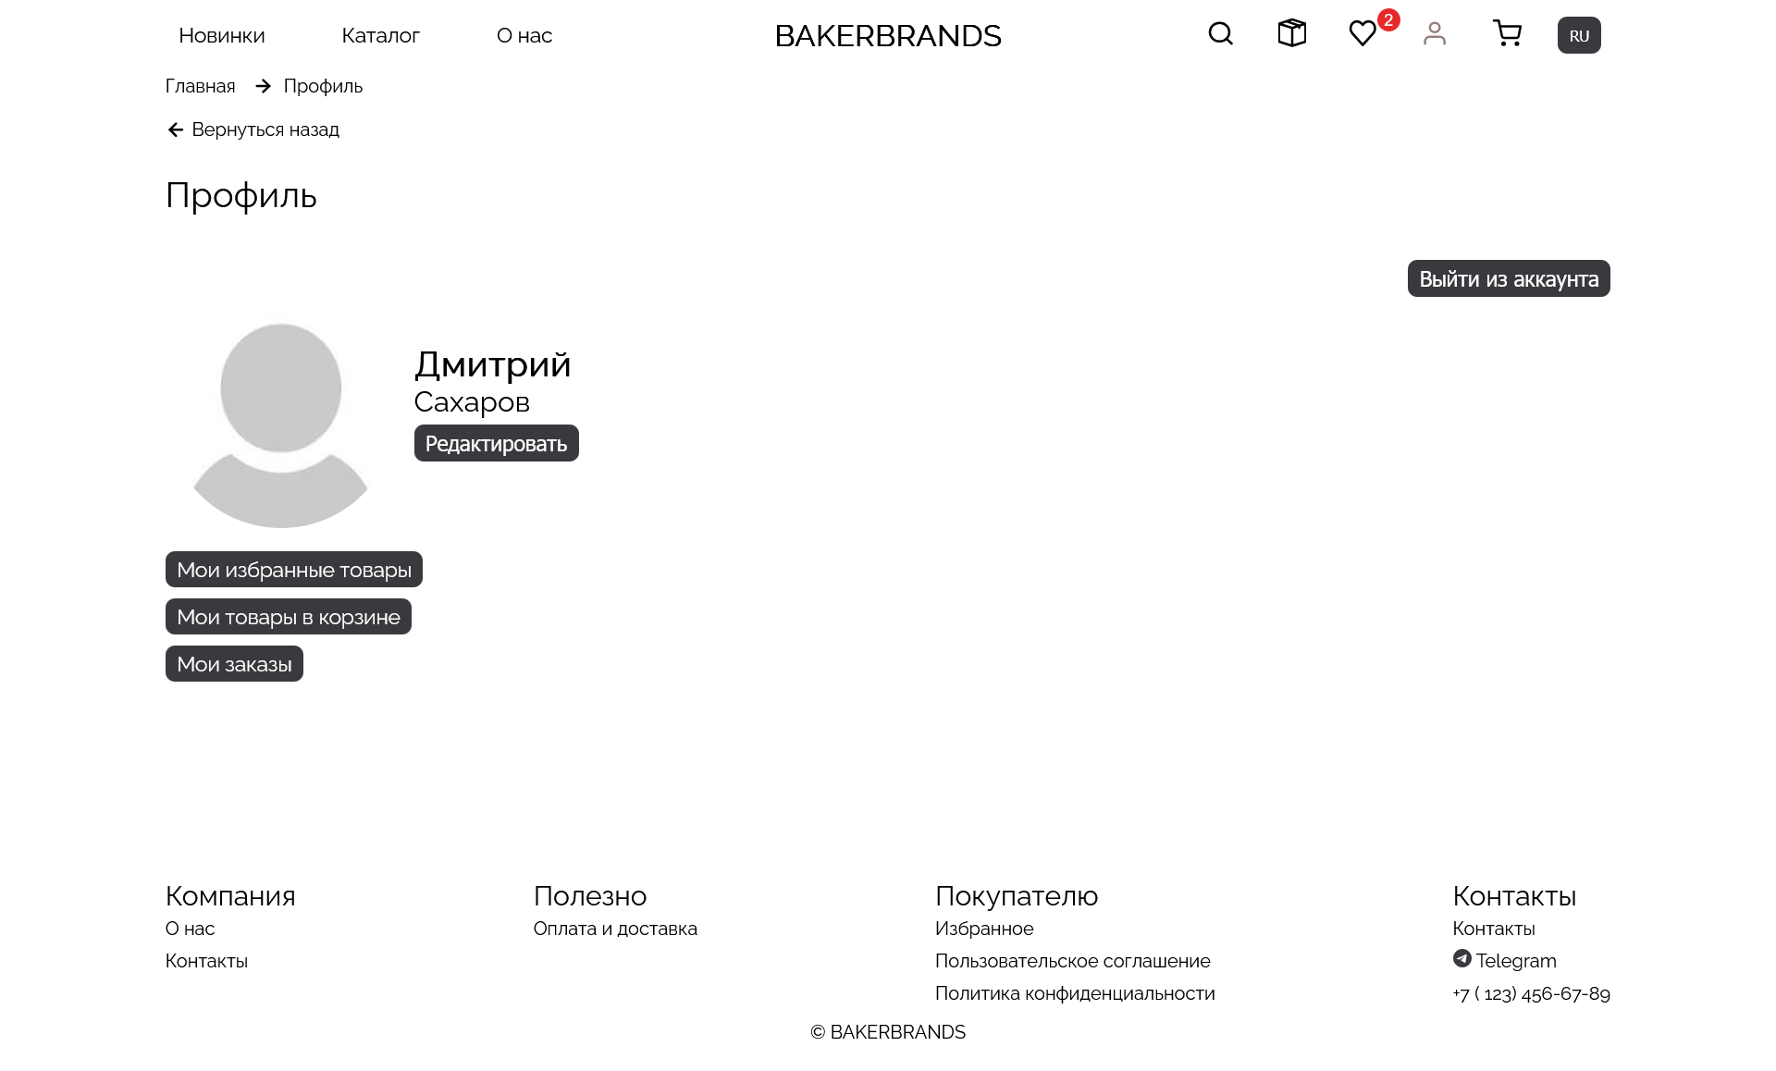Click the profile avatar placeholder image
Image resolution: width=1776 pixels, height=1071 pixels.
pos(280,425)
